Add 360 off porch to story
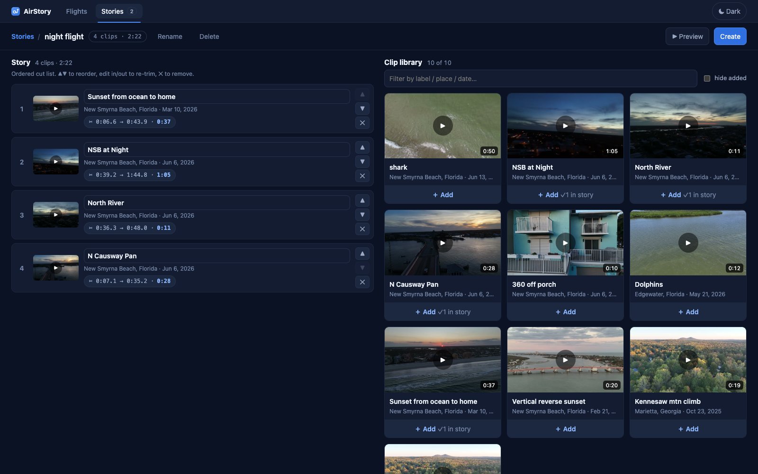The width and height of the screenshot is (758, 474). click(x=565, y=312)
